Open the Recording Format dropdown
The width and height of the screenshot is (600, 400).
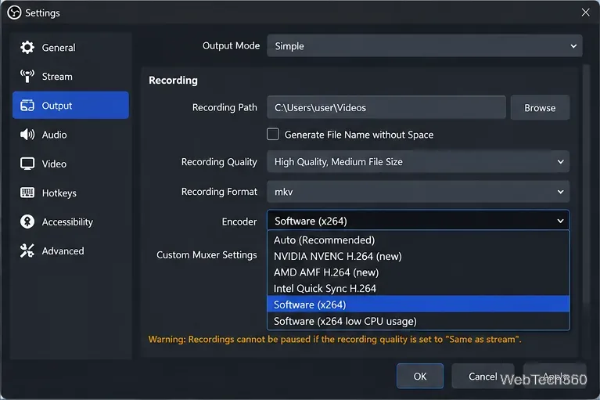[419, 191]
